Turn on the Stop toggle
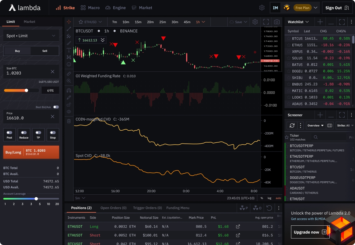The height and width of the screenshot is (245, 355). click(x=53, y=133)
